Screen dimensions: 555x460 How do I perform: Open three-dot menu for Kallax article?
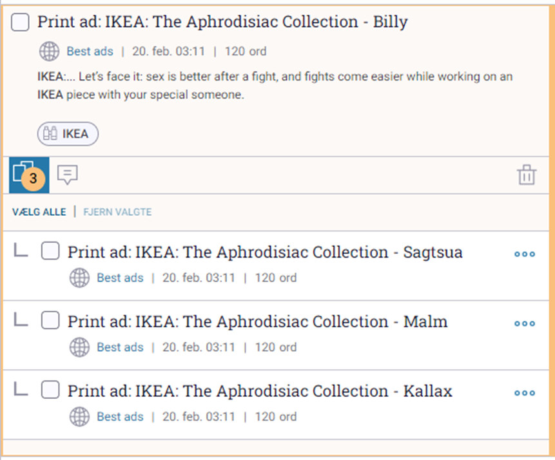click(x=525, y=392)
